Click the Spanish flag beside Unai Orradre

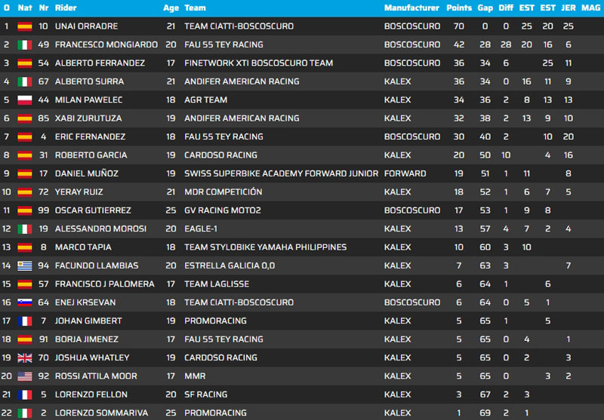click(25, 26)
